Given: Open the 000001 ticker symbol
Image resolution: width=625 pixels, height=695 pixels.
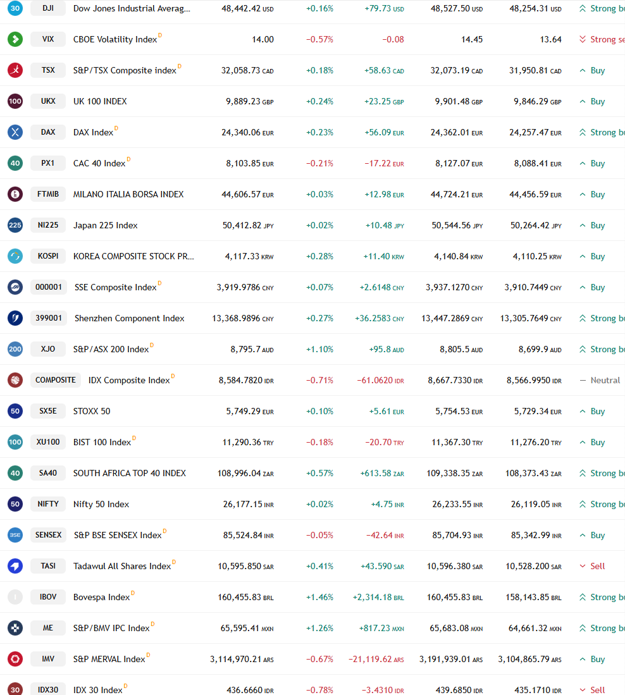Looking at the screenshot, I should (49, 287).
